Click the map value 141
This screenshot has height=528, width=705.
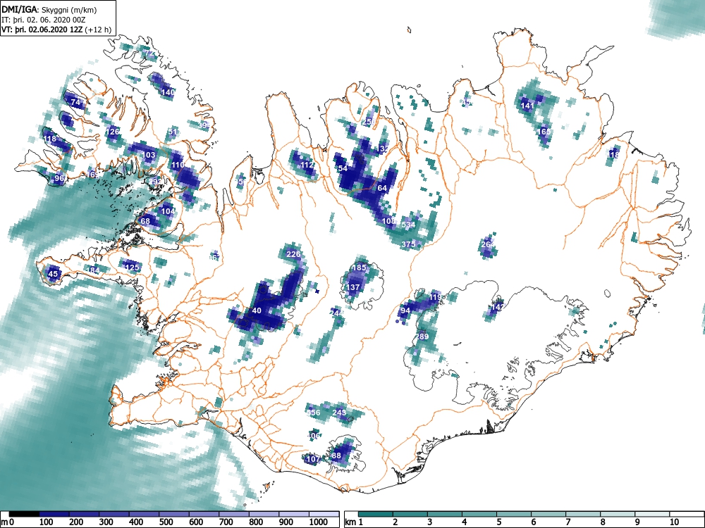[x=527, y=106]
